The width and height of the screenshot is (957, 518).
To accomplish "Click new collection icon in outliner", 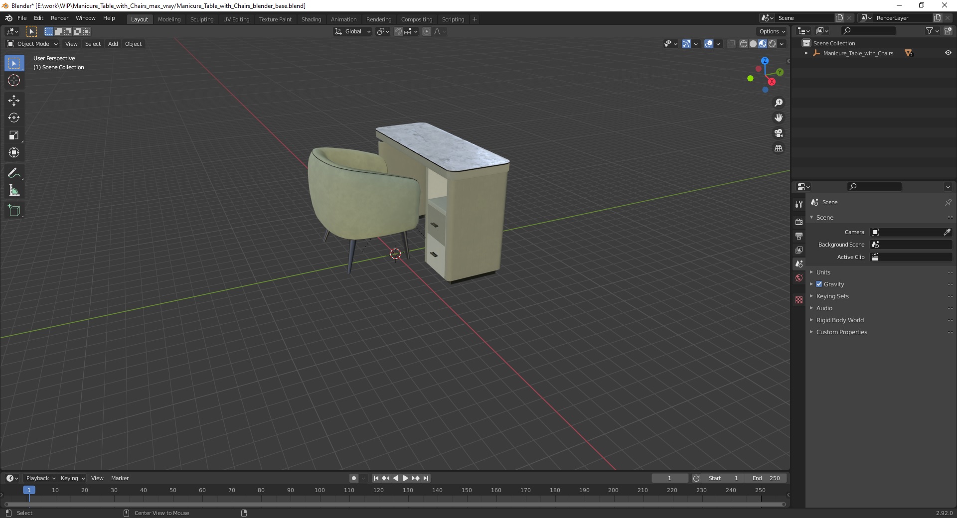I will [x=948, y=31].
